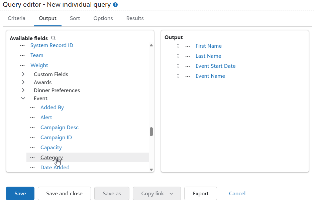The height and width of the screenshot is (206, 314).
Task: Switch to the Criteria tab
Action: pyautogui.click(x=16, y=18)
